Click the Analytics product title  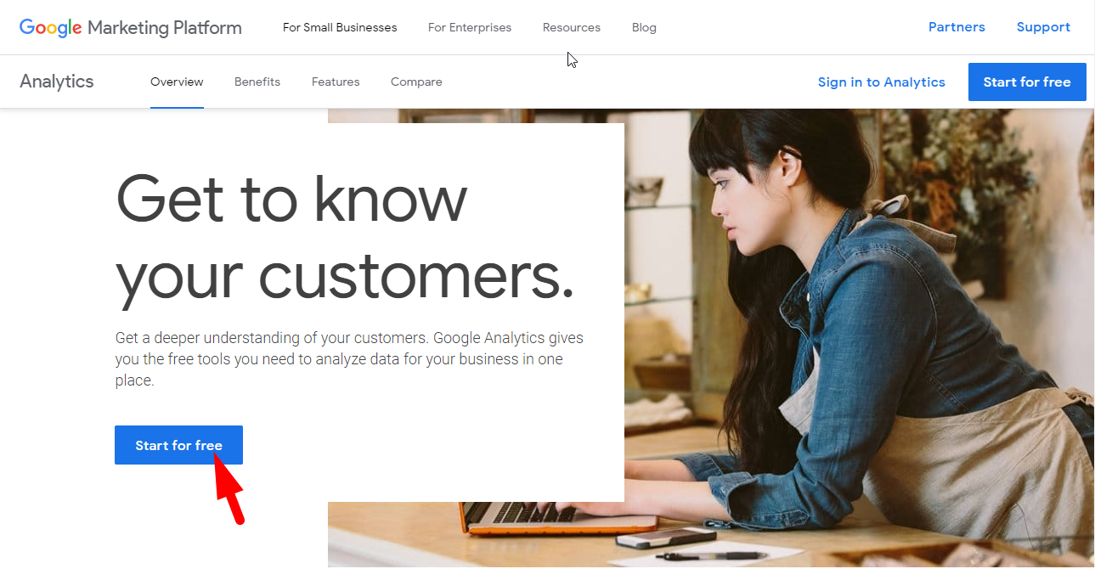pos(57,82)
